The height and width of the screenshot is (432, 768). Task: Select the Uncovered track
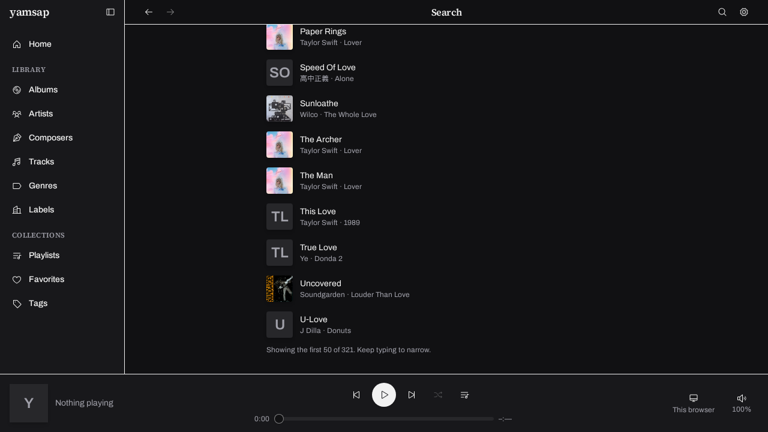(x=446, y=289)
